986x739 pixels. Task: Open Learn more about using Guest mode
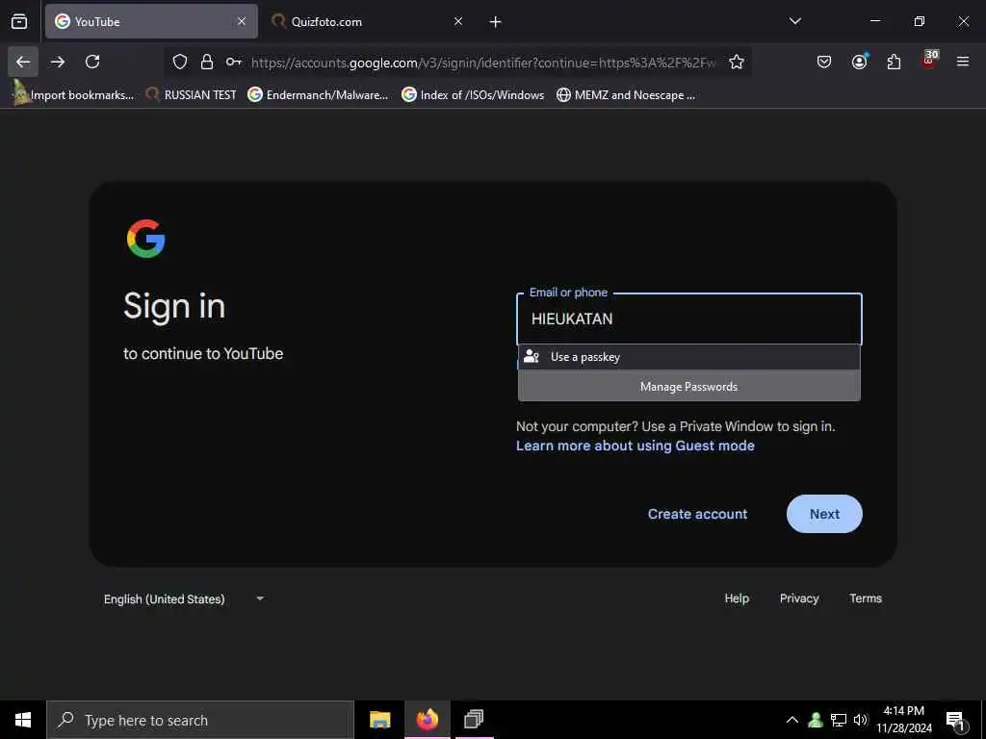[636, 446]
